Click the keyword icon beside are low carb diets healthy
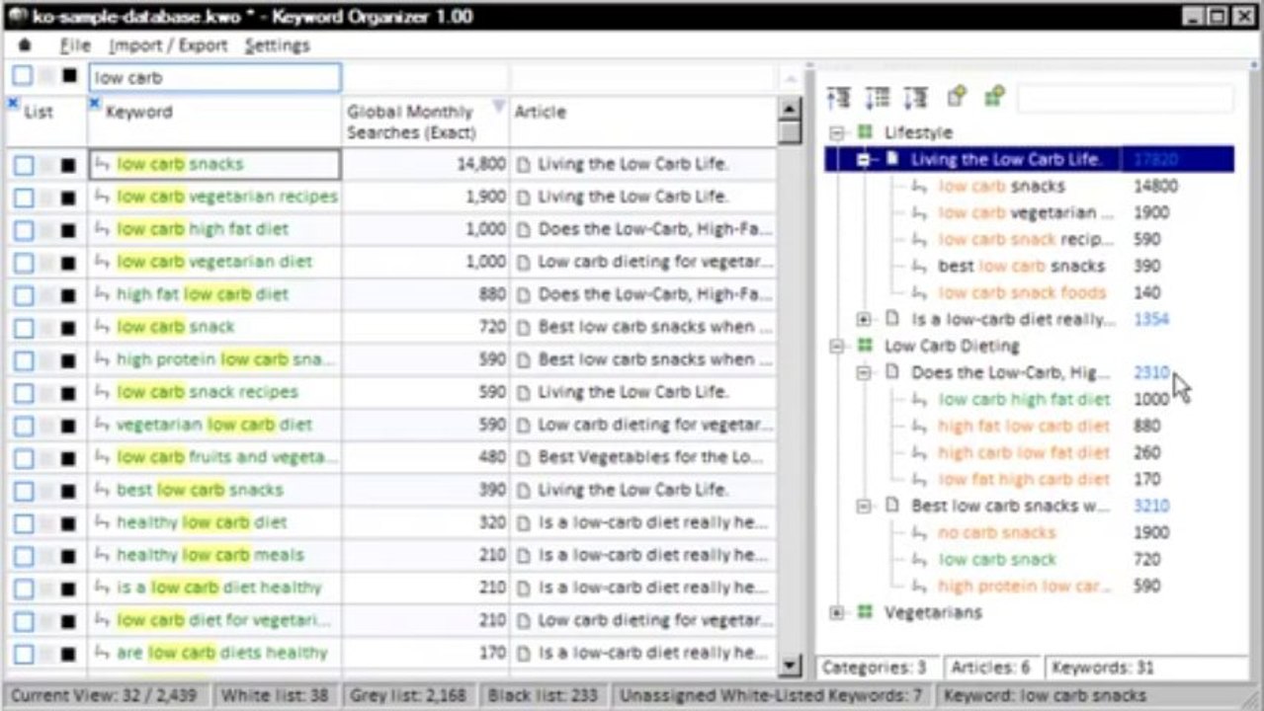 coord(103,653)
